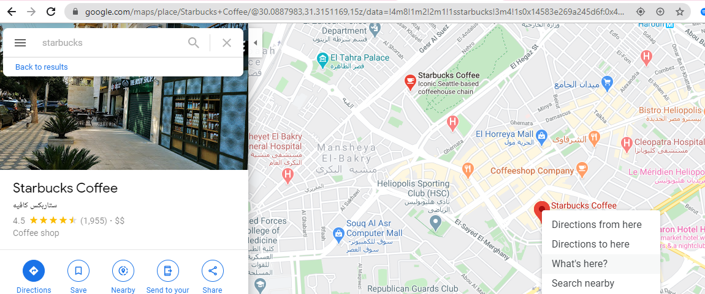Screen dimensions: 705x294
Task: Open Starbucks storefront photo
Action: (x=124, y=123)
